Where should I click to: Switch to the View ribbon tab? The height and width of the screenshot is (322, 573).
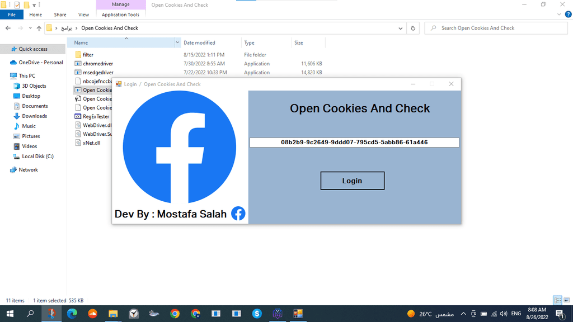pos(83,15)
